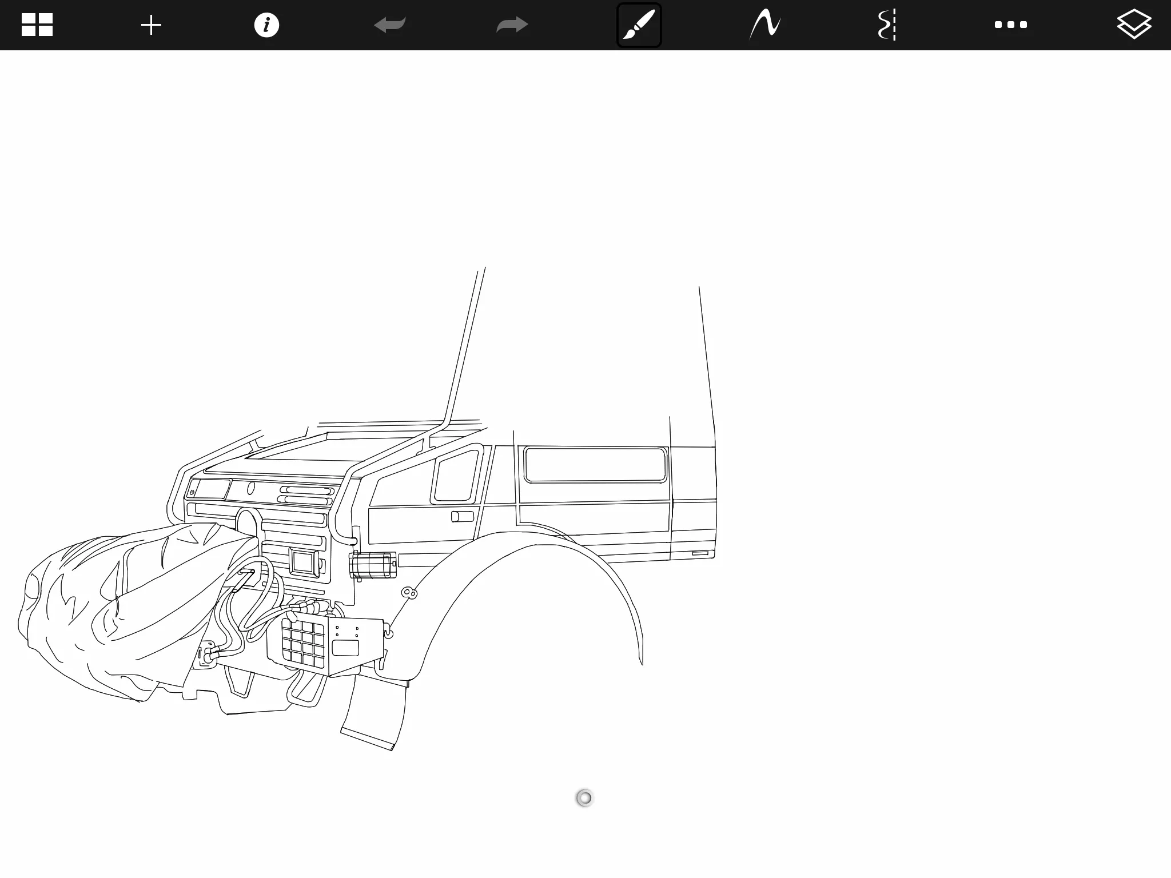Click the door handle on the truck
This screenshot has height=878, width=1171.
tap(463, 517)
